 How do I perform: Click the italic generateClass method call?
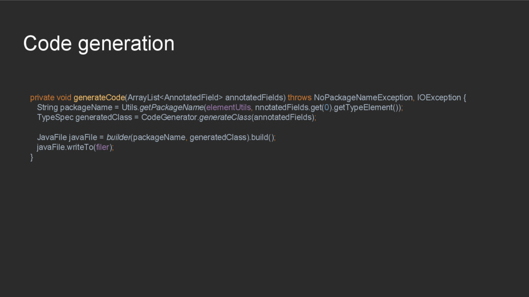225,117
